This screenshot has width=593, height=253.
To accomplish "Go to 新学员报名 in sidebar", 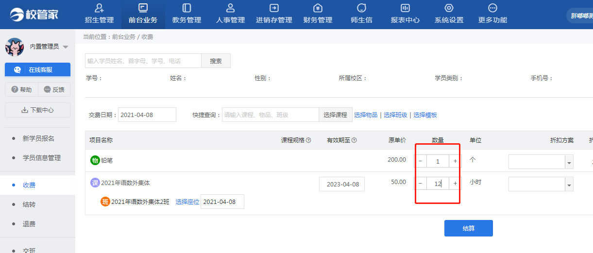I will pyautogui.click(x=38, y=138).
